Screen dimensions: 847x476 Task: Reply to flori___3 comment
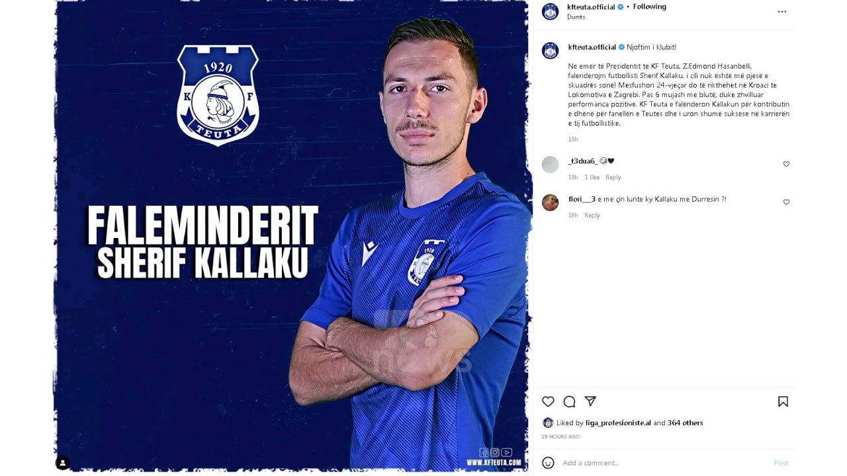click(592, 216)
